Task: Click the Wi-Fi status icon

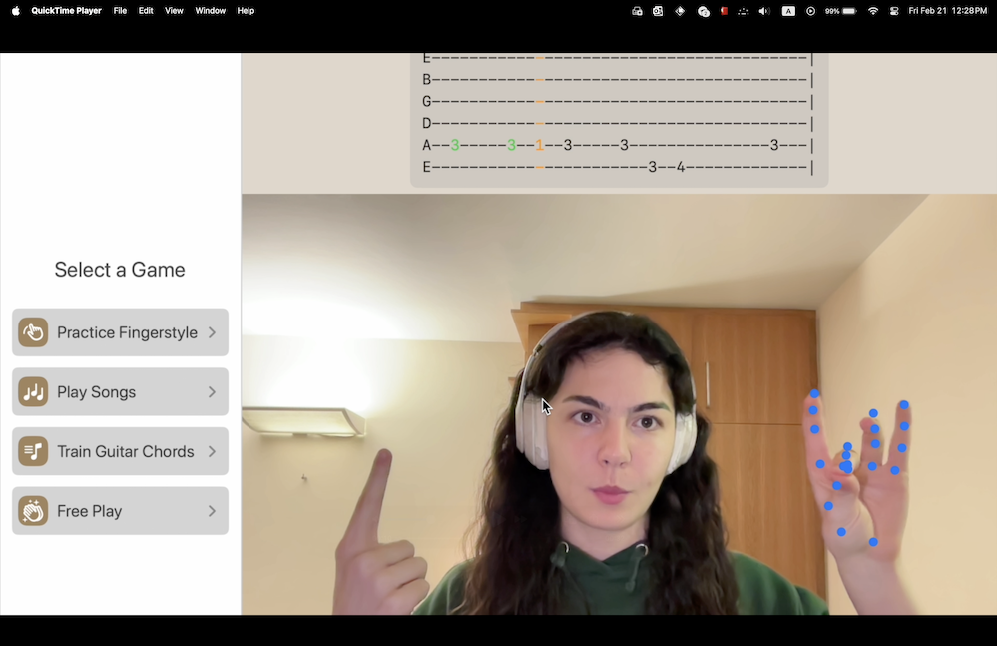Action: tap(873, 11)
